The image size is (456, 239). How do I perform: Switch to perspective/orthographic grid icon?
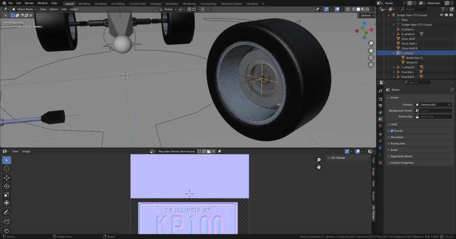371,65
